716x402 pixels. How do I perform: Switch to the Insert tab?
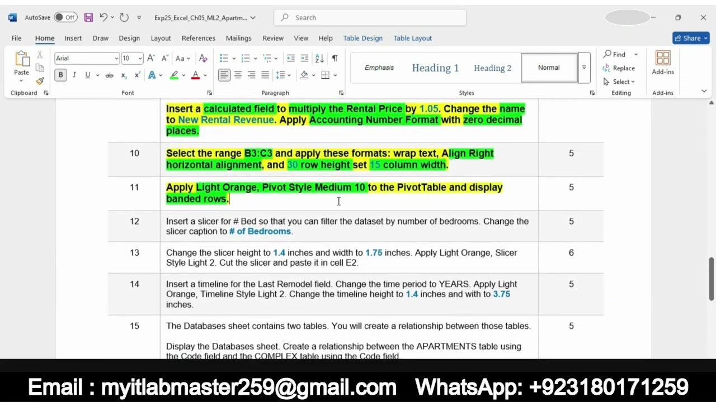coord(73,38)
